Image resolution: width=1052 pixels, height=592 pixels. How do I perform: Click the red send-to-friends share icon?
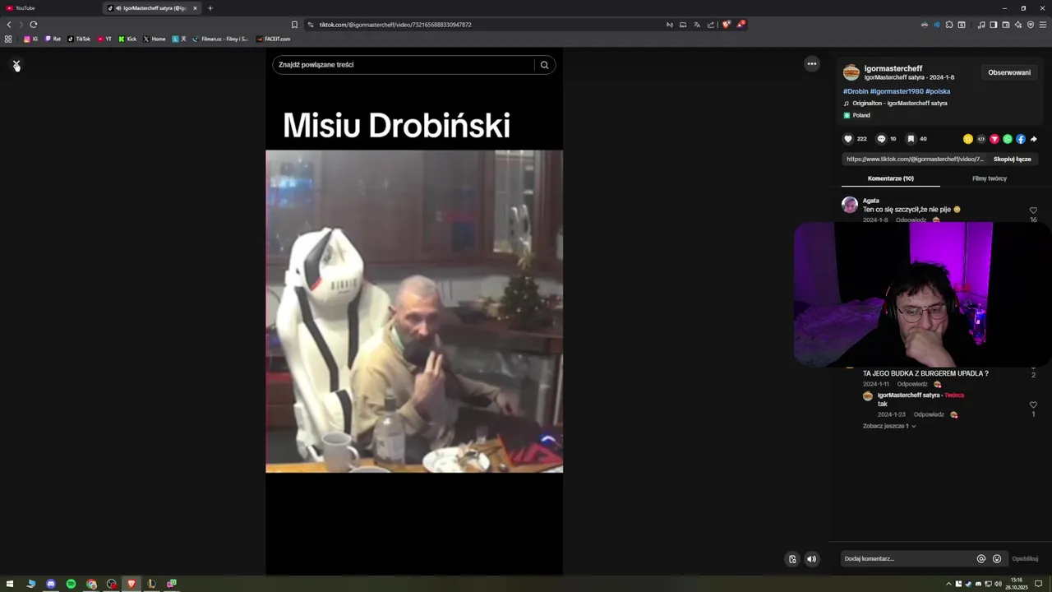pos(994,139)
